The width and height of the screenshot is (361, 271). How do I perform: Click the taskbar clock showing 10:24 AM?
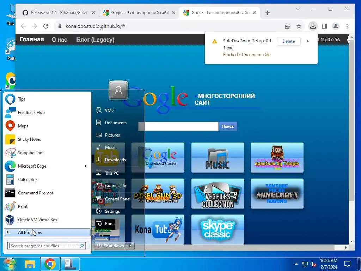coord(329,264)
